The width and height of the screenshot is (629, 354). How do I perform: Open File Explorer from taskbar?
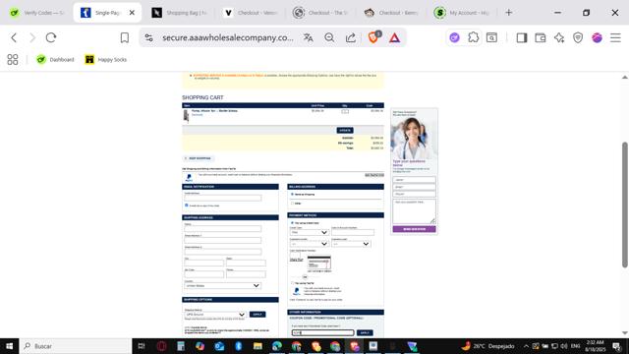pos(257,346)
